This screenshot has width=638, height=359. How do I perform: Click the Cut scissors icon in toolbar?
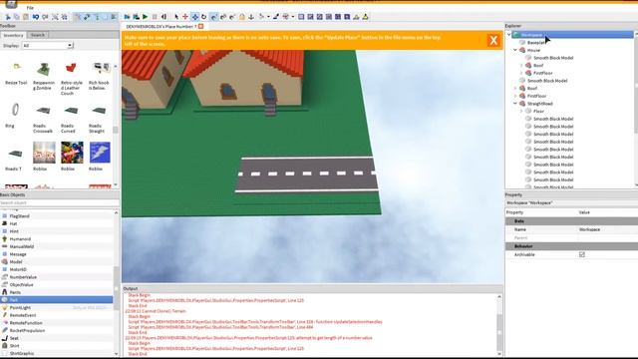point(8,17)
